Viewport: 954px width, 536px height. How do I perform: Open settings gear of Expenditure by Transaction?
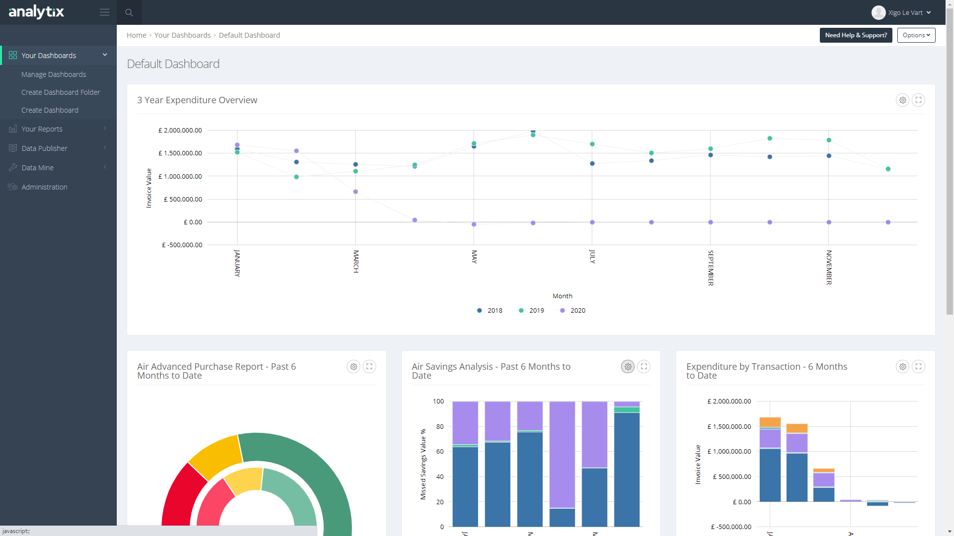click(x=902, y=367)
